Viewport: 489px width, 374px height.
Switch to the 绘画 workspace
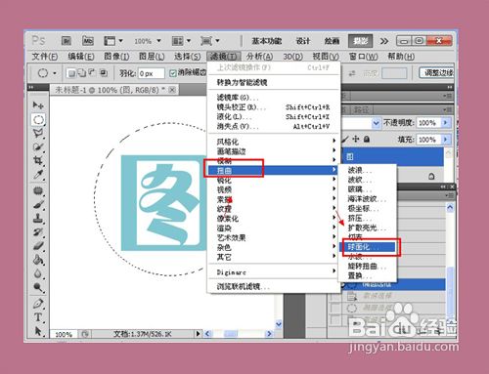[x=332, y=41]
